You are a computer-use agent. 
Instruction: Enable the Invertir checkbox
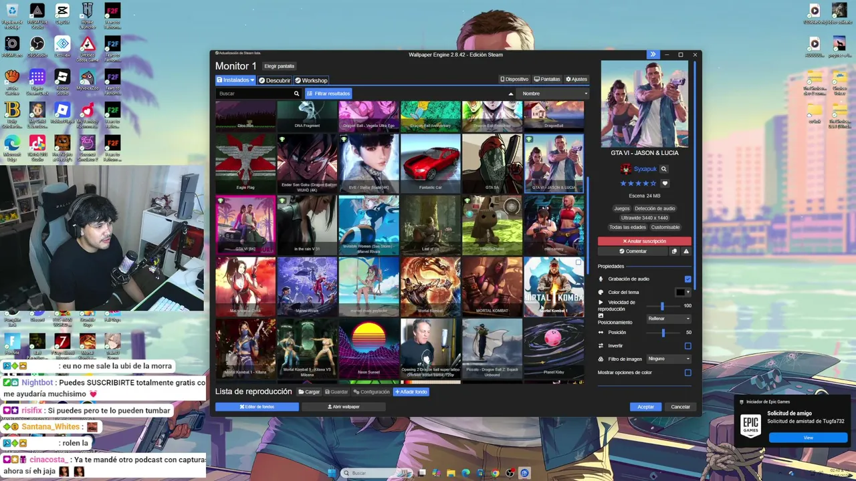(x=687, y=346)
